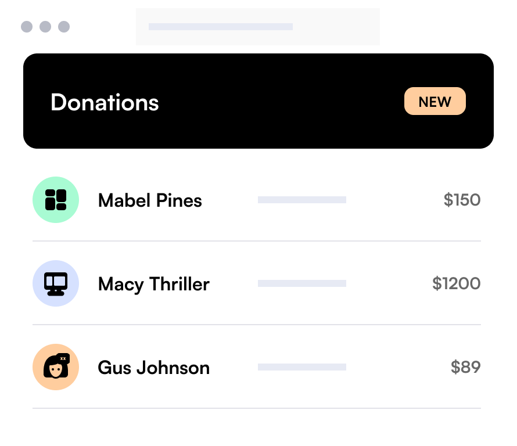Click the middle gray window dot
The image size is (517, 446).
pyautogui.click(x=45, y=27)
